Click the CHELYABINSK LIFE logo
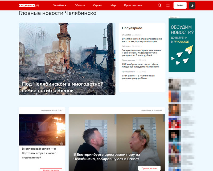The width and height of the screenshot is (213, 171). click(28, 5)
